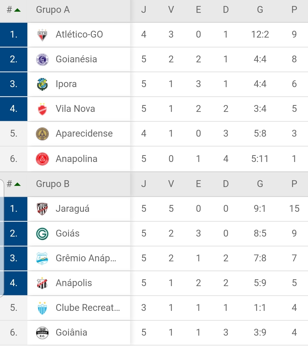The width and height of the screenshot is (308, 349).
Task: Click Grupo A wins column header V
Action: tap(171, 10)
